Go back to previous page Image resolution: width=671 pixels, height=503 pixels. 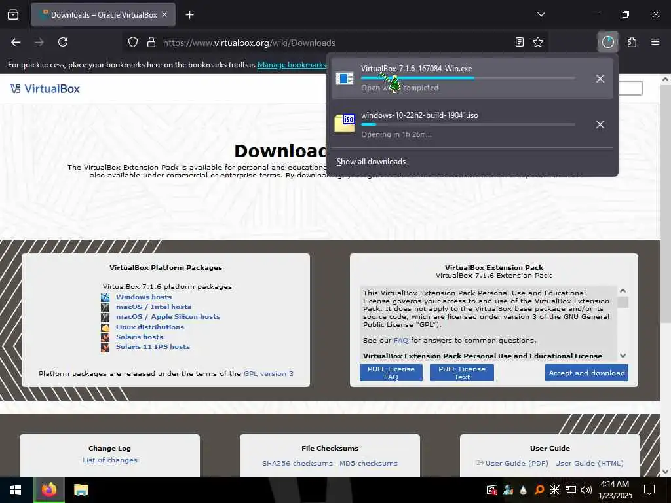pyautogui.click(x=16, y=42)
